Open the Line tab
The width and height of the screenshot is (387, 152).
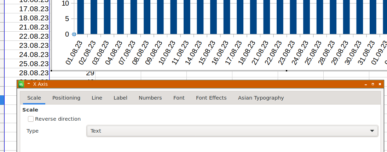pyautogui.click(x=97, y=98)
